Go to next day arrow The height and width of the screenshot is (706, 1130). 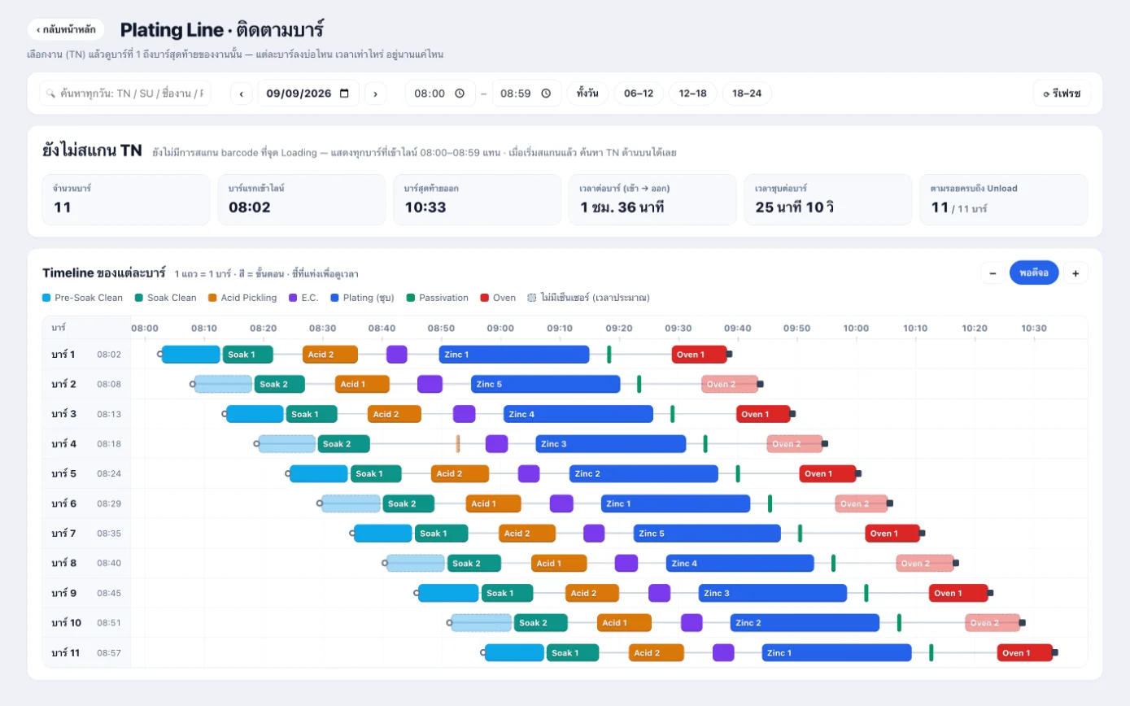375,94
